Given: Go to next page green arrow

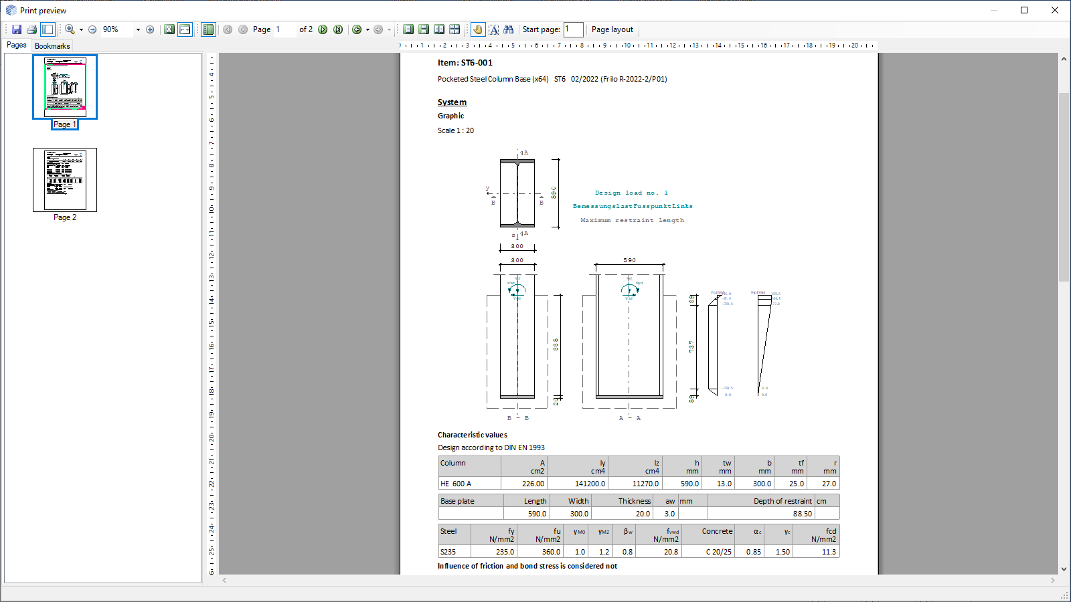Looking at the screenshot, I should (323, 29).
